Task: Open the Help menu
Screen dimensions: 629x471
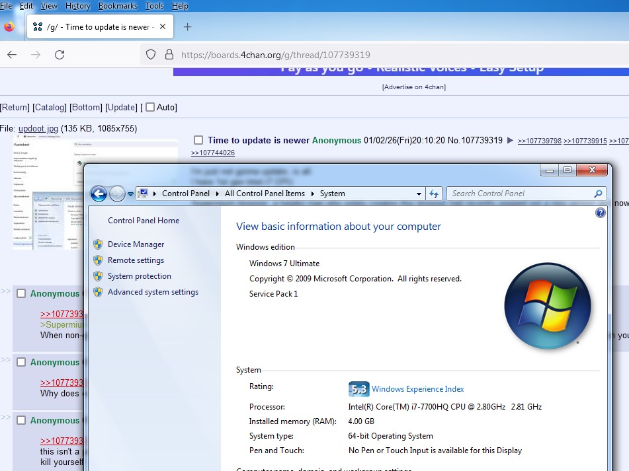Action: [x=180, y=6]
